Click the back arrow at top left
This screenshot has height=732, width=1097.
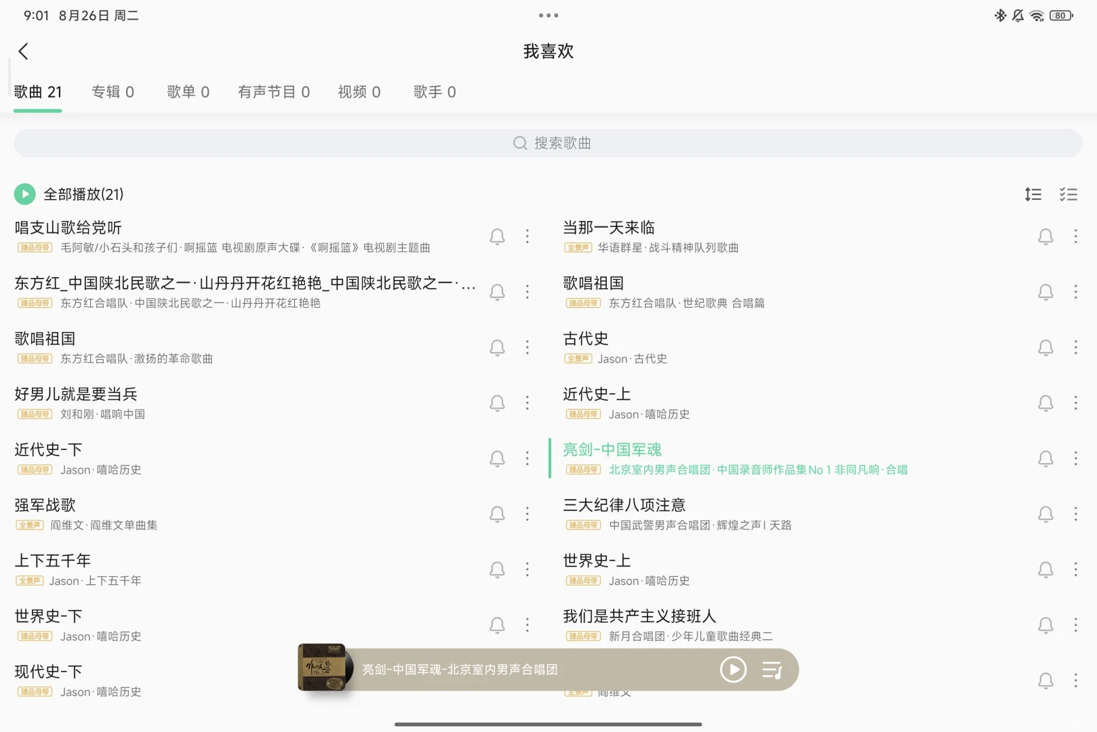[24, 51]
